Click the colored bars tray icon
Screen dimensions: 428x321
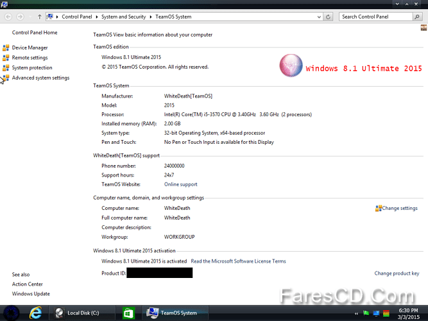tap(386, 313)
